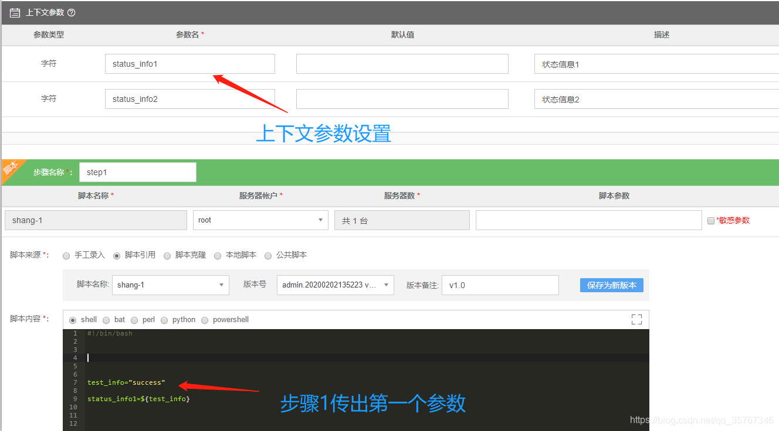Click the status_info2 parameter name field
779x431 pixels.
tap(190, 99)
